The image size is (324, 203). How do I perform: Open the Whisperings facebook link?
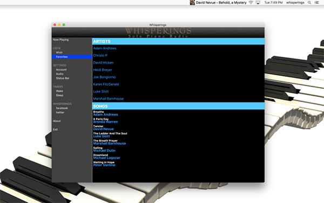(x=62, y=108)
